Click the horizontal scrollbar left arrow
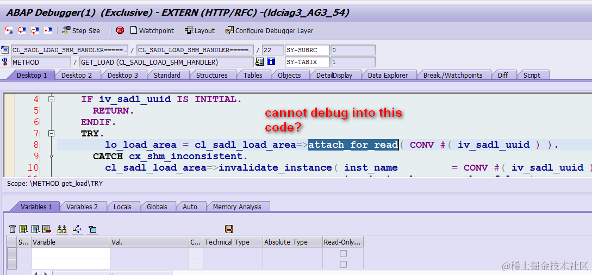 tap(36, 273)
